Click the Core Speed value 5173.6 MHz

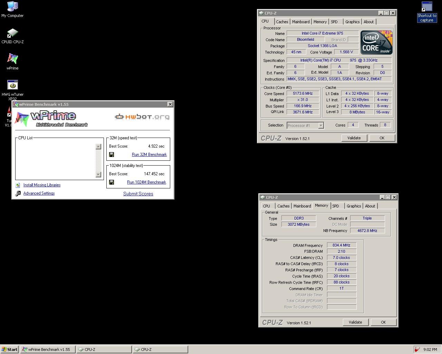[302, 94]
